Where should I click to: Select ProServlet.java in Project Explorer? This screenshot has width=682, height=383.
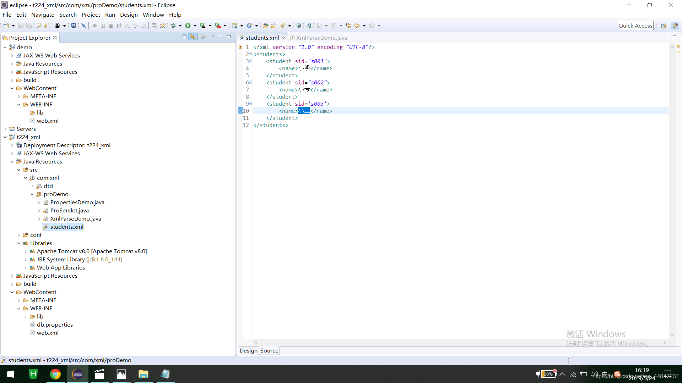[x=69, y=211]
